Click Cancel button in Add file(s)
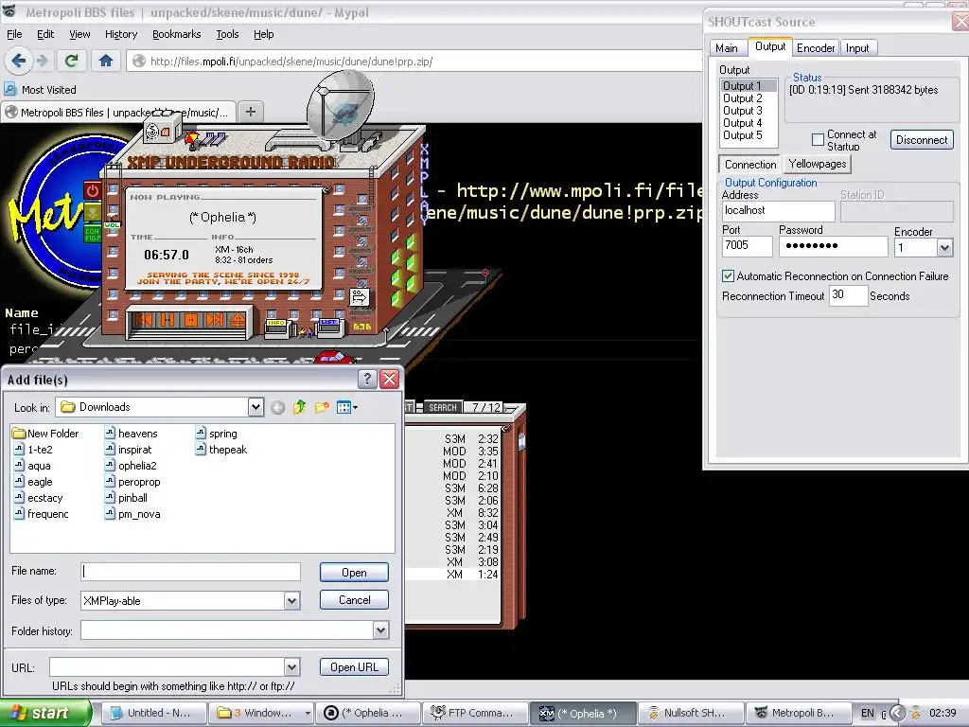969x727 pixels. [x=354, y=599]
